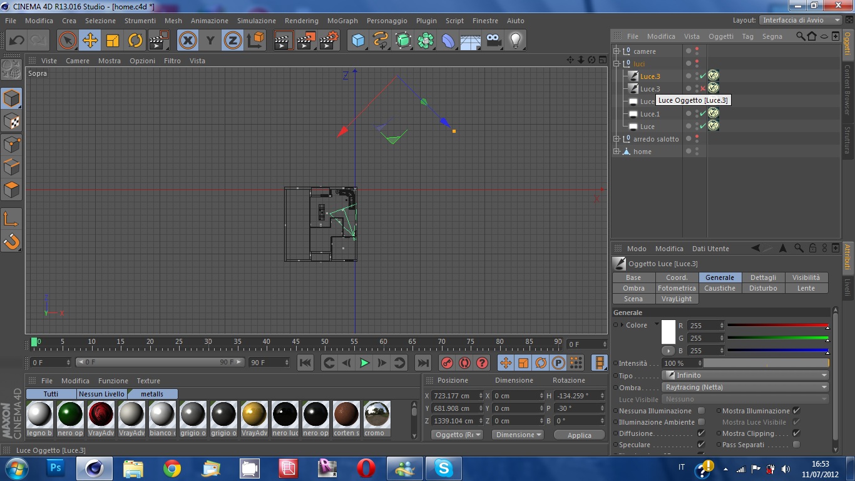Click the Applica button

pyautogui.click(x=579, y=435)
